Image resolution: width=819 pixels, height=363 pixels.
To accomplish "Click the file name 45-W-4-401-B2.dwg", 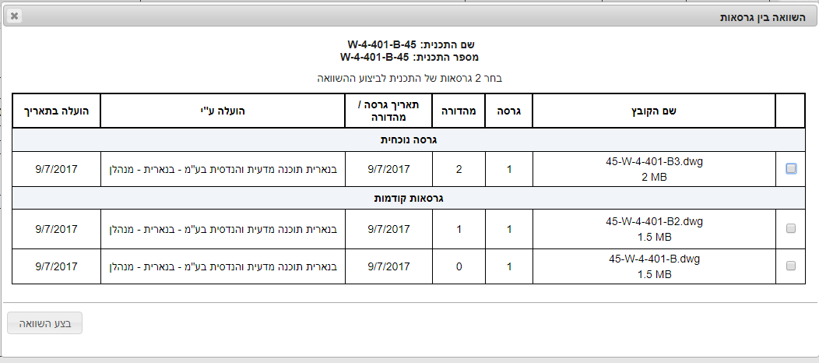I will coord(653,221).
